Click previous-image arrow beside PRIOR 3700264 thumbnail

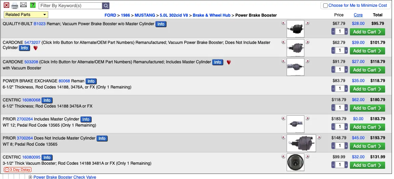tap(284, 137)
